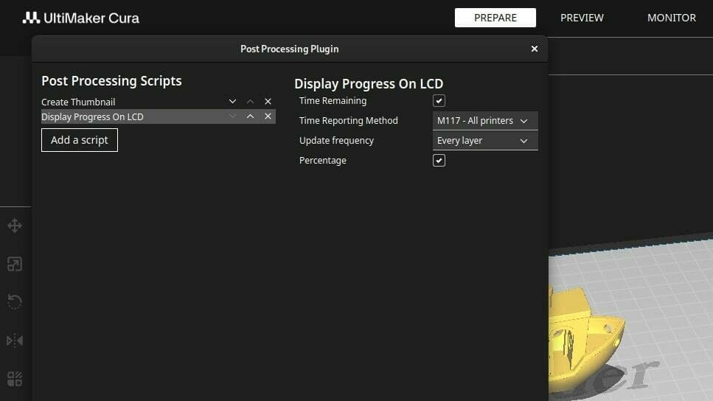Move Display Progress On LCD script up

[x=250, y=116]
